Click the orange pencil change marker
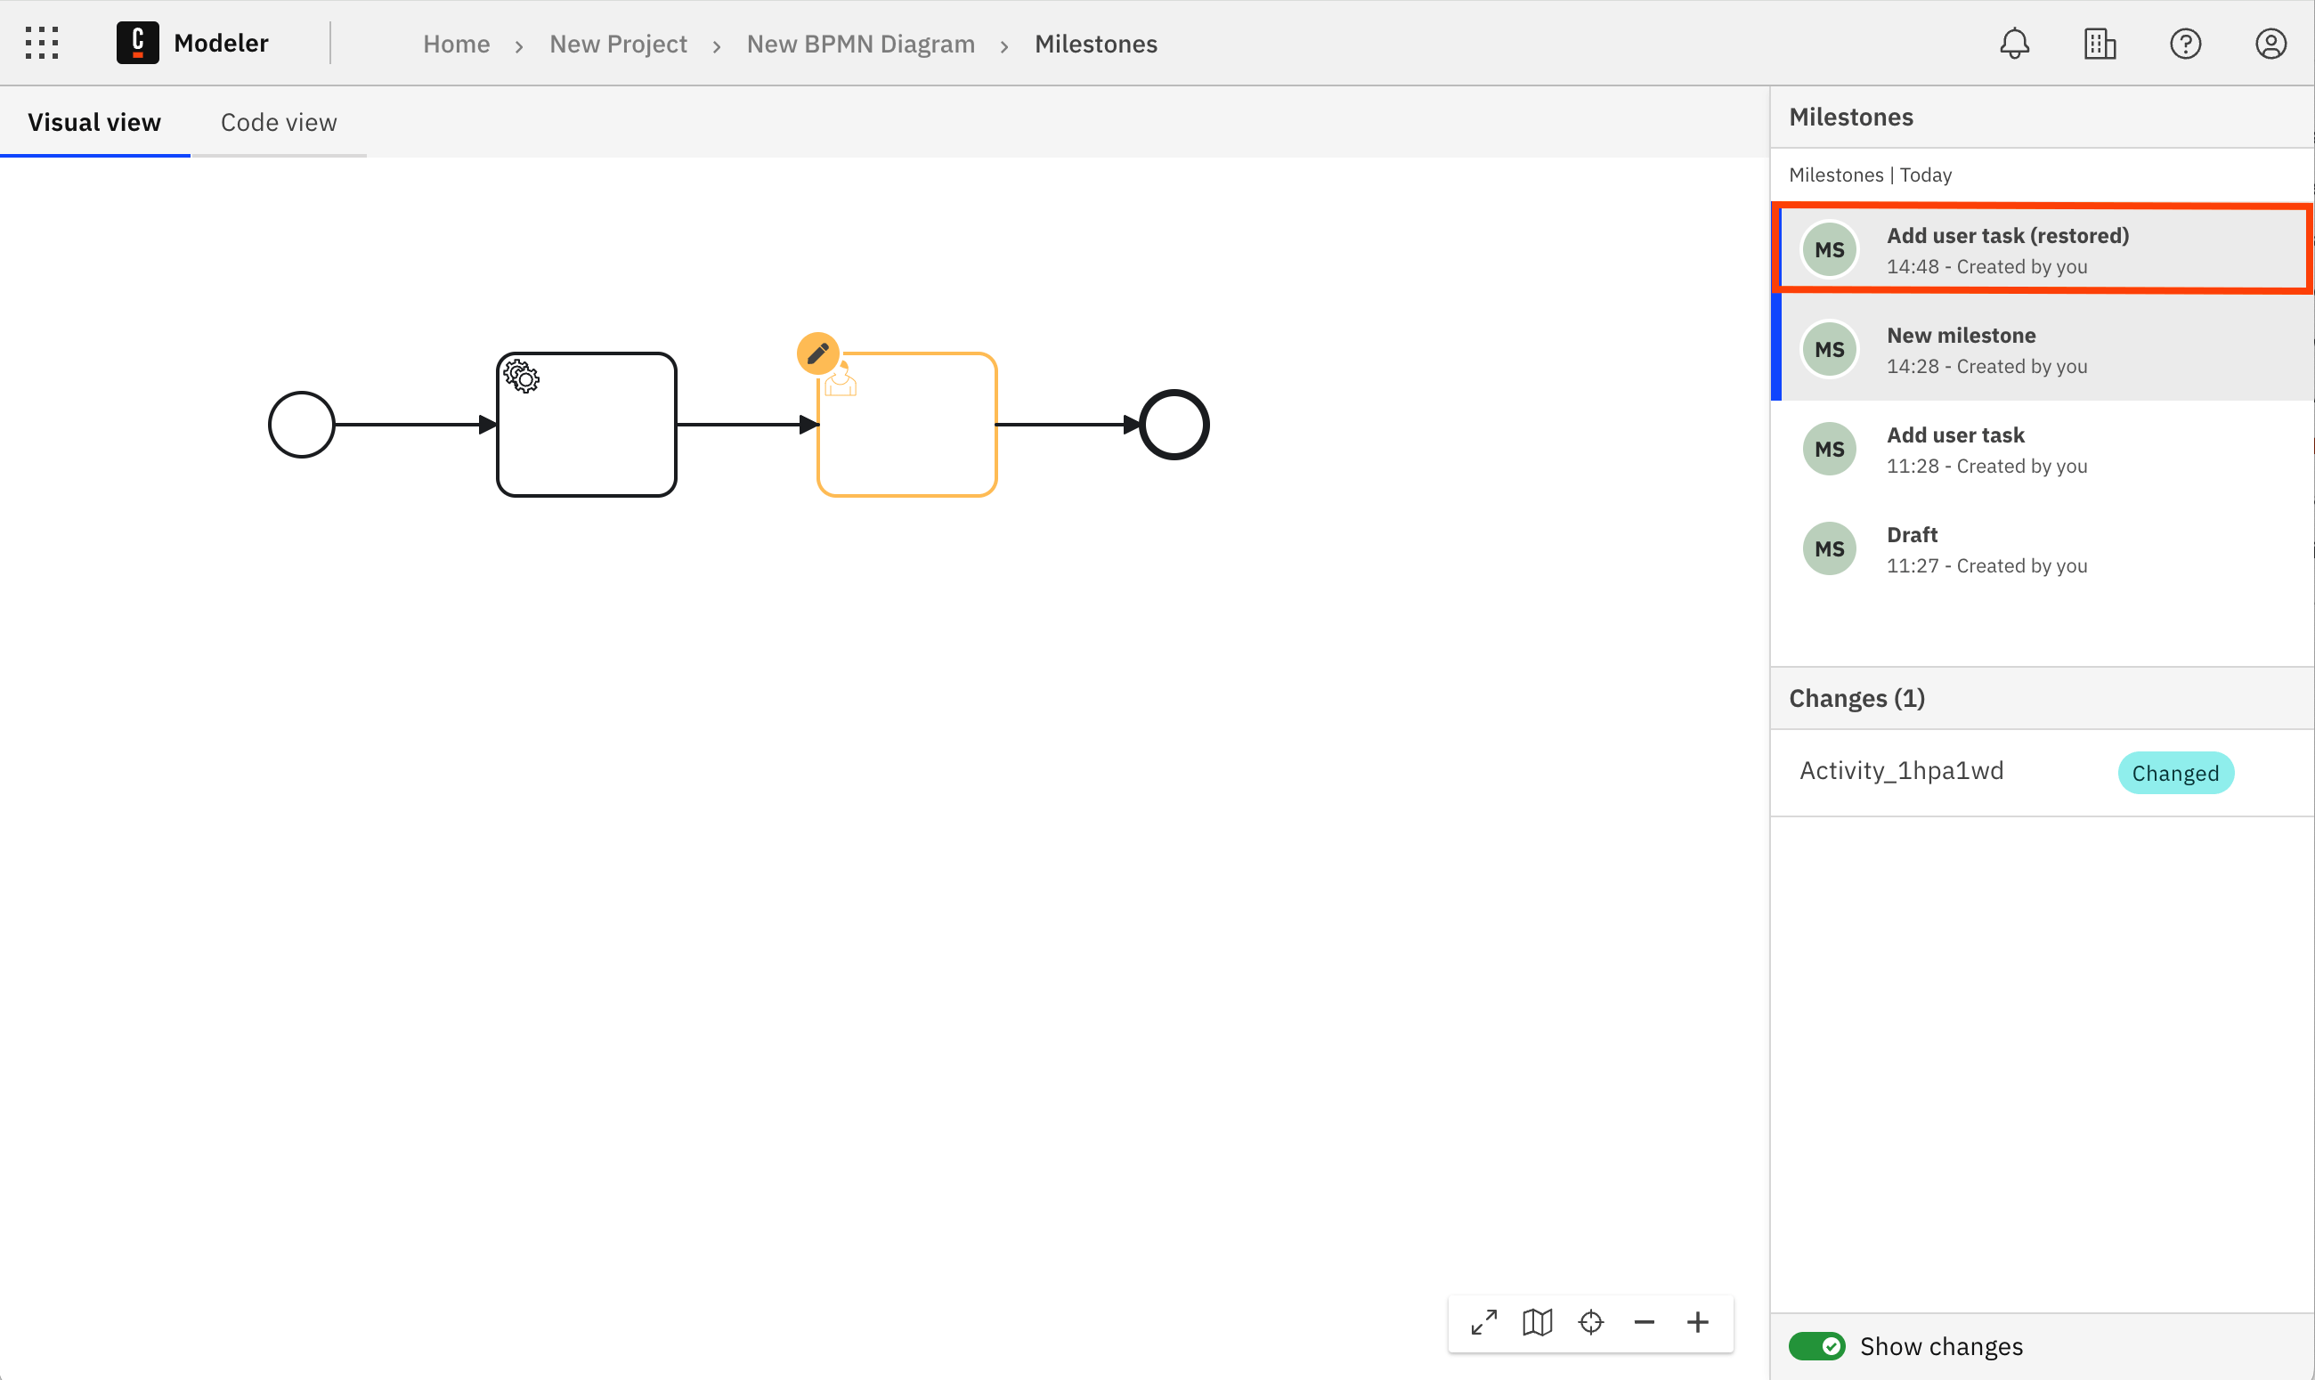 (x=817, y=353)
